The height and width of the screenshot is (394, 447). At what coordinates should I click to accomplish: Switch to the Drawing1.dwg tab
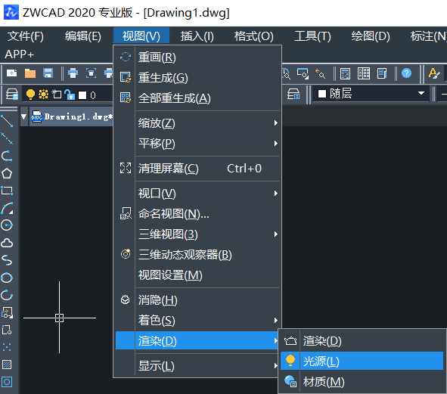pos(71,116)
